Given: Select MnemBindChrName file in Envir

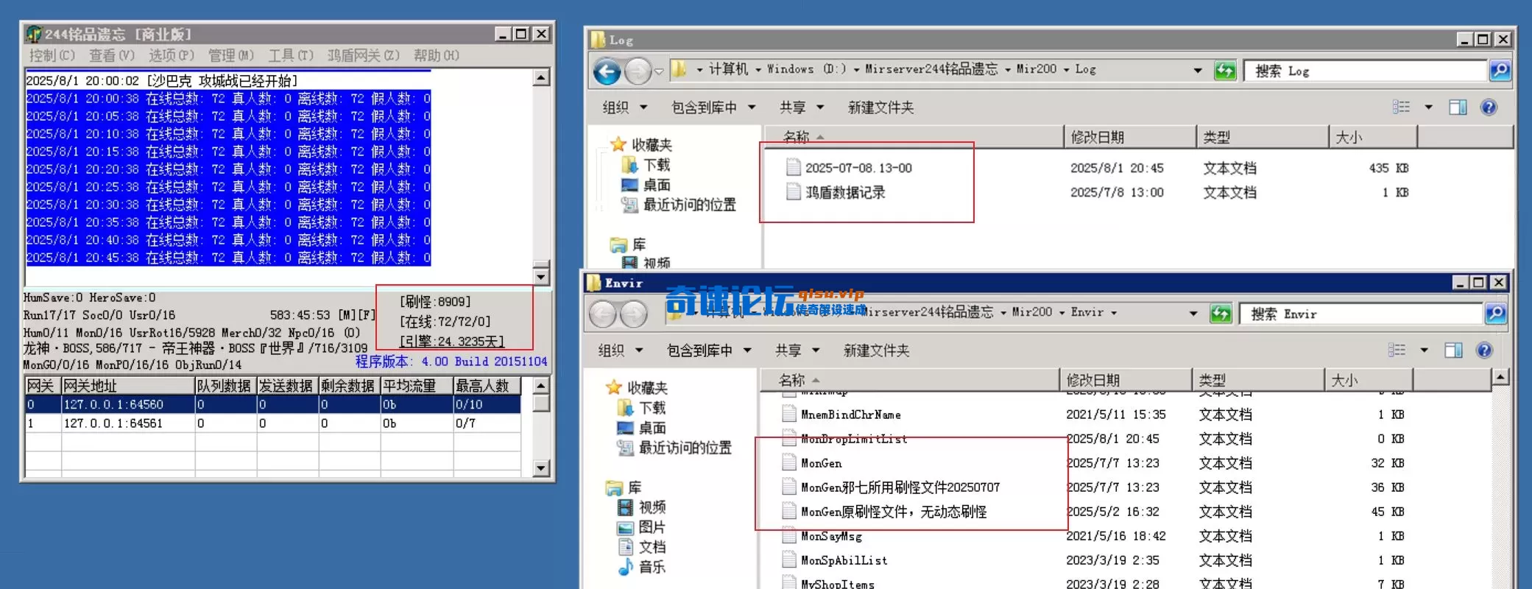Looking at the screenshot, I should (841, 415).
